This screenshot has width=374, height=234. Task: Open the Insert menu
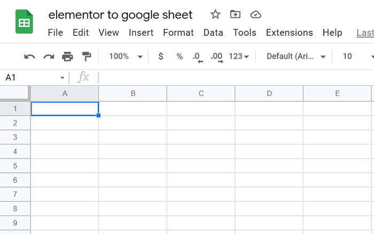click(x=141, y=33)
